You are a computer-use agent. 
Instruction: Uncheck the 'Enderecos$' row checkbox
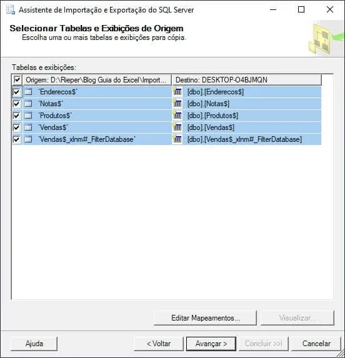pos(16,92)
